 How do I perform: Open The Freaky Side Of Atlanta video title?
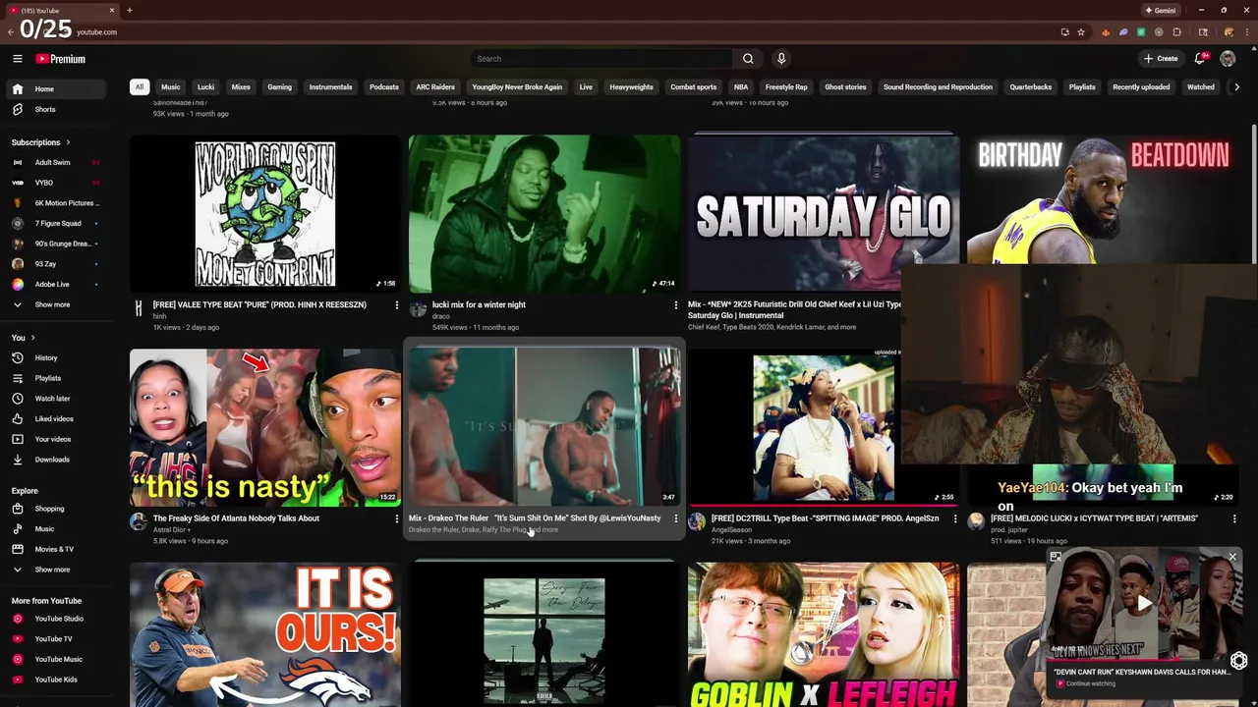click(236, 518)
